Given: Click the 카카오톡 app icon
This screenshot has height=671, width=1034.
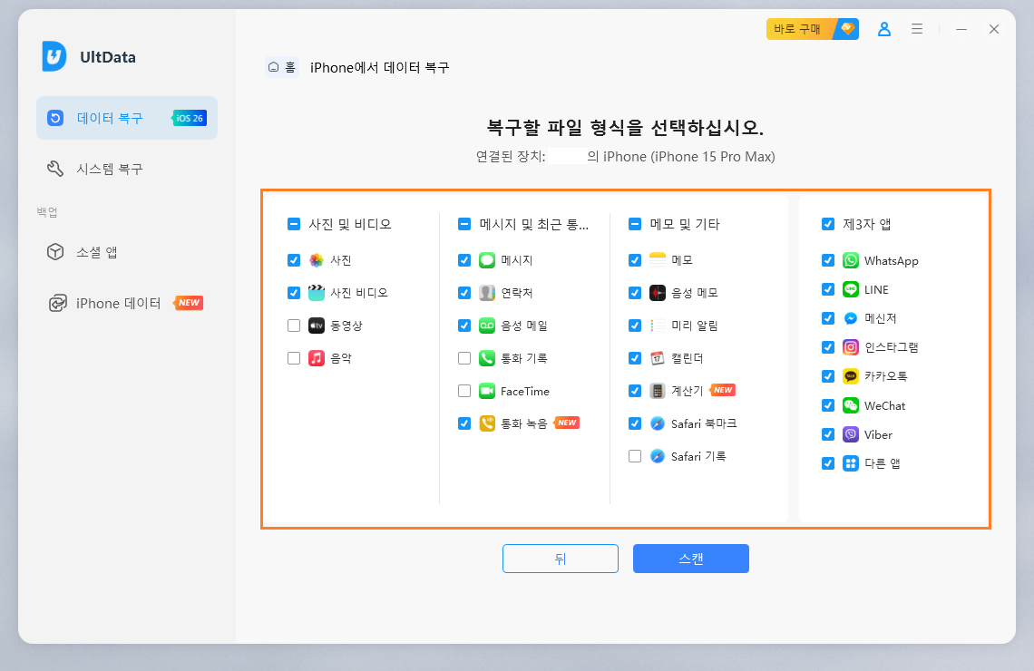Looking at the screenshot, I should pos(850,376).
